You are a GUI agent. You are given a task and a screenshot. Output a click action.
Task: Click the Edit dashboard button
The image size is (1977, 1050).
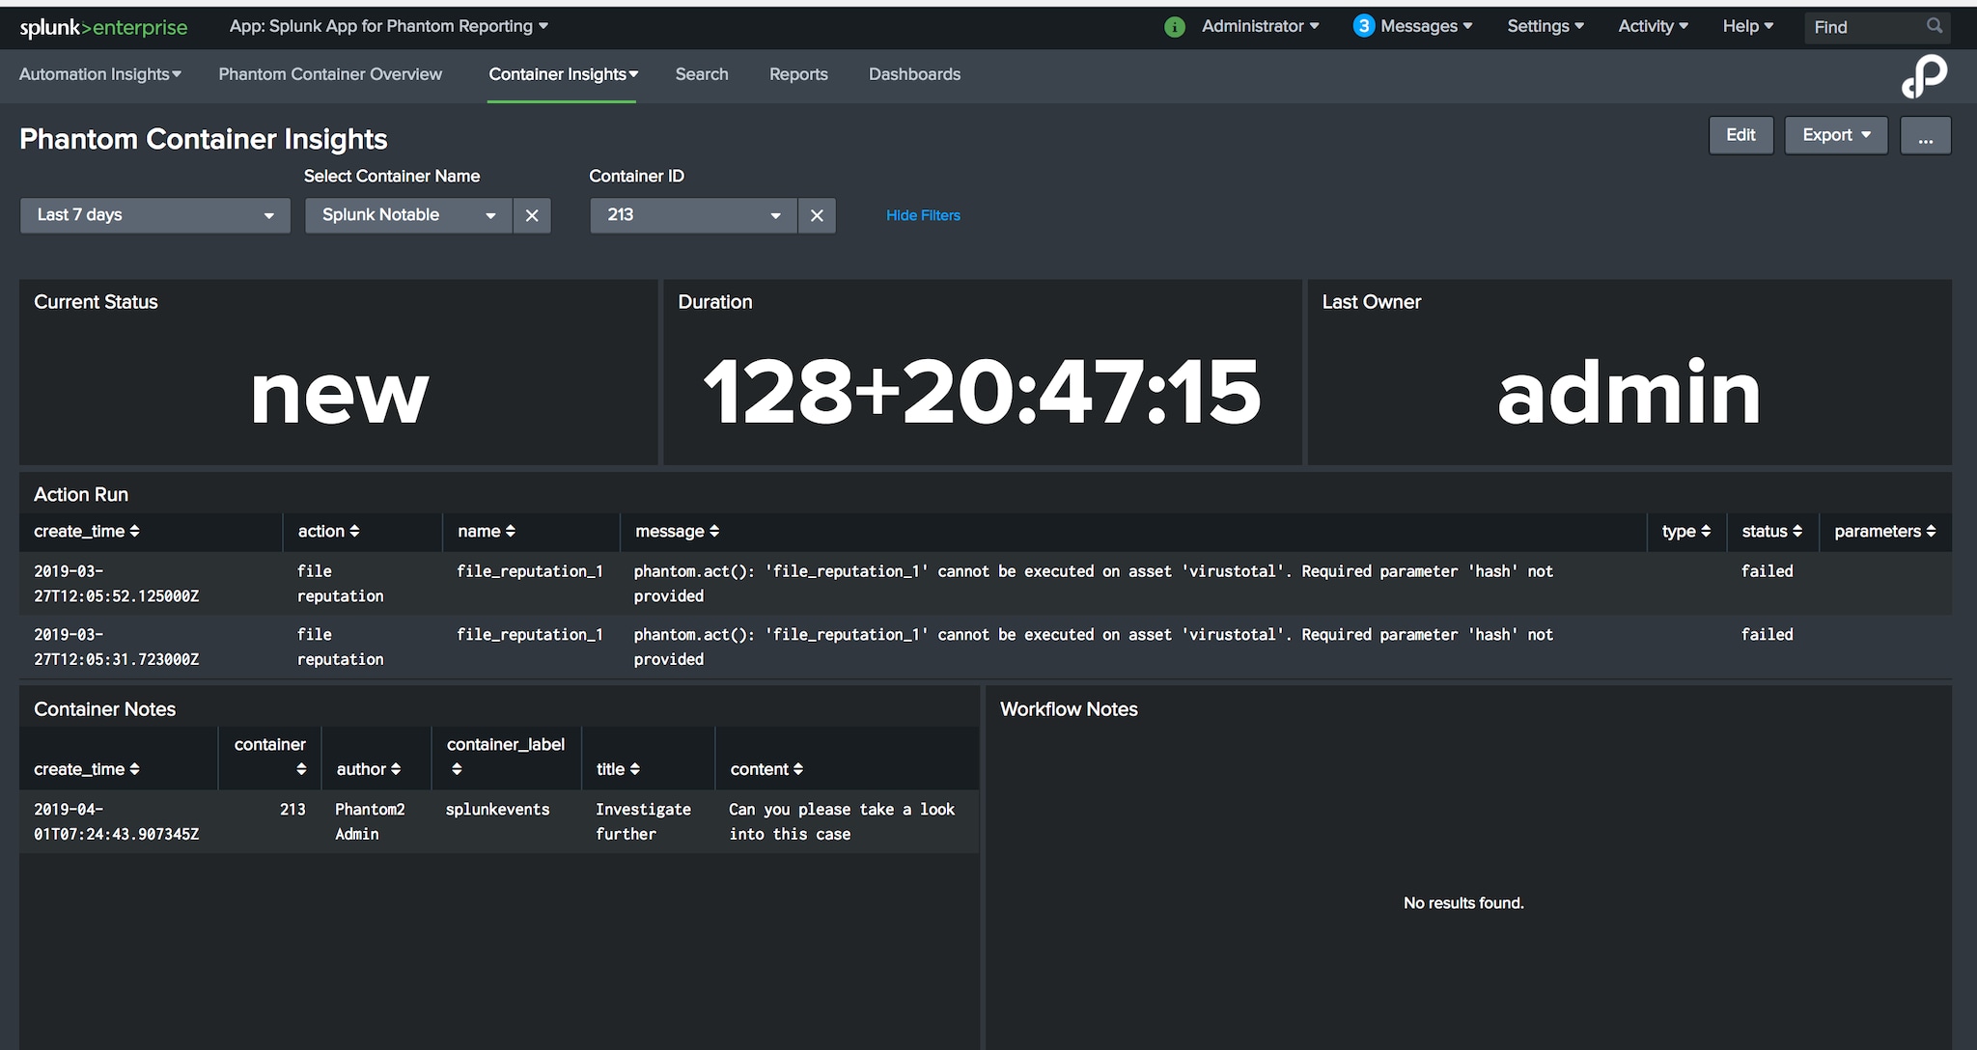[1740, 135]
